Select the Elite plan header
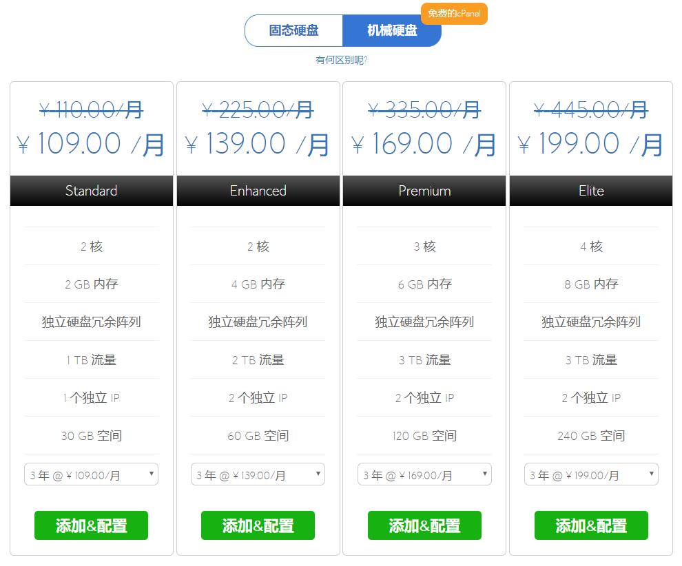The width and height of the screenshot is (682, 566). (x=591, y=191)
